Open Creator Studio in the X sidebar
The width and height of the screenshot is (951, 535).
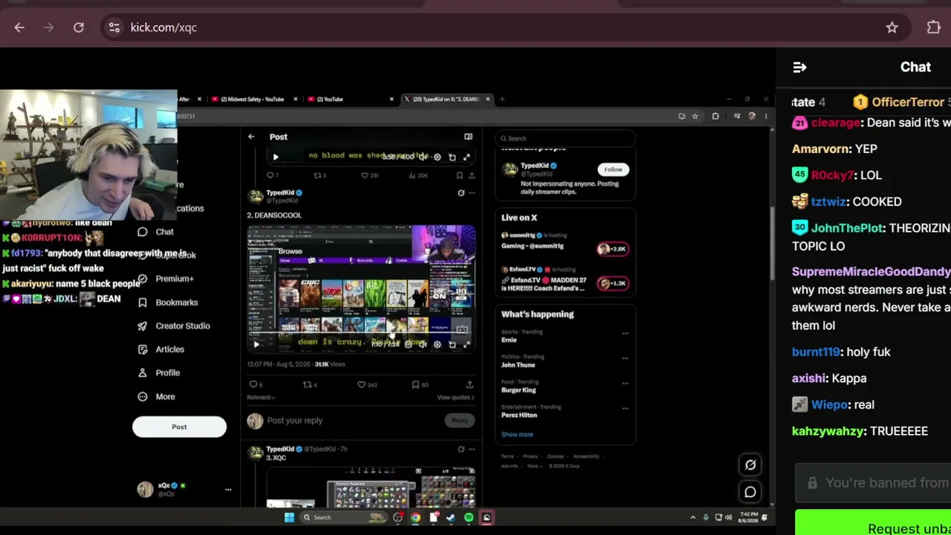pyautogui.click(x=173, y=326)
